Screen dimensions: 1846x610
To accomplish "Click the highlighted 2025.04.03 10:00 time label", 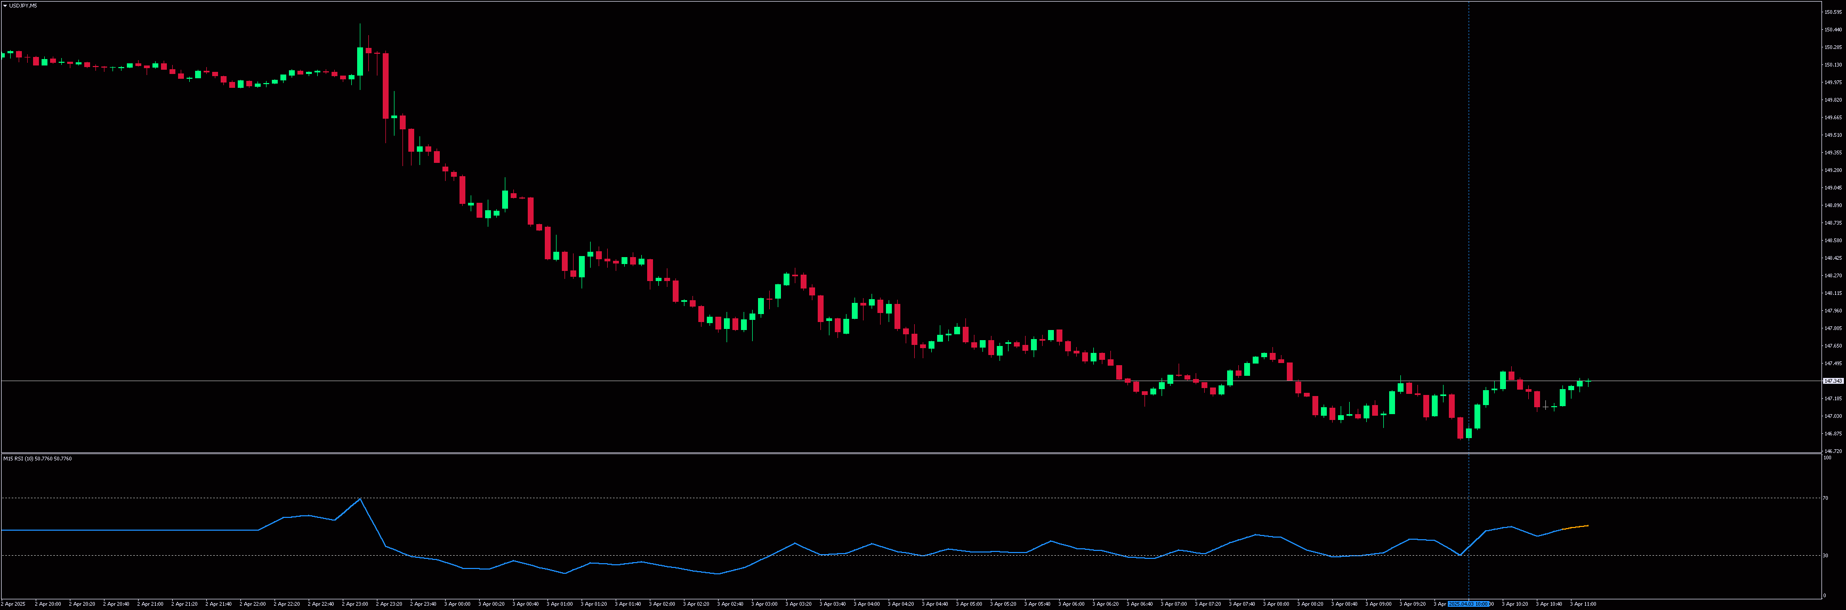I will pos(1469,604).
